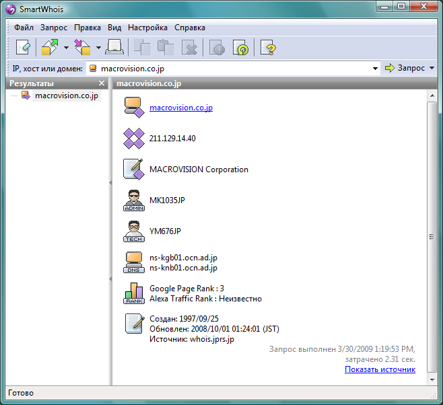Click the help question mark toolbar icon
This screenshot has height=405, width=443.
coord(268,48)
